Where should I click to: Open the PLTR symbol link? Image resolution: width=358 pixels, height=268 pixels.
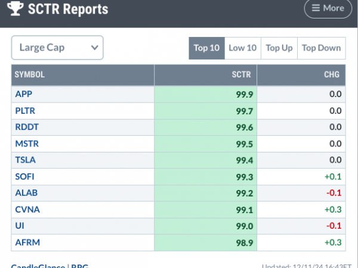[25, 111]
